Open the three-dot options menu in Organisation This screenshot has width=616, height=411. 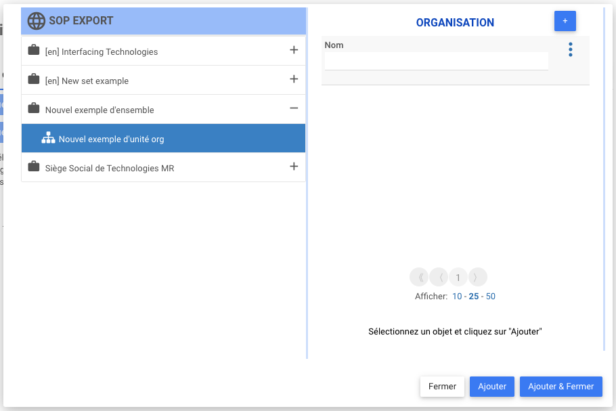point(571,49)
